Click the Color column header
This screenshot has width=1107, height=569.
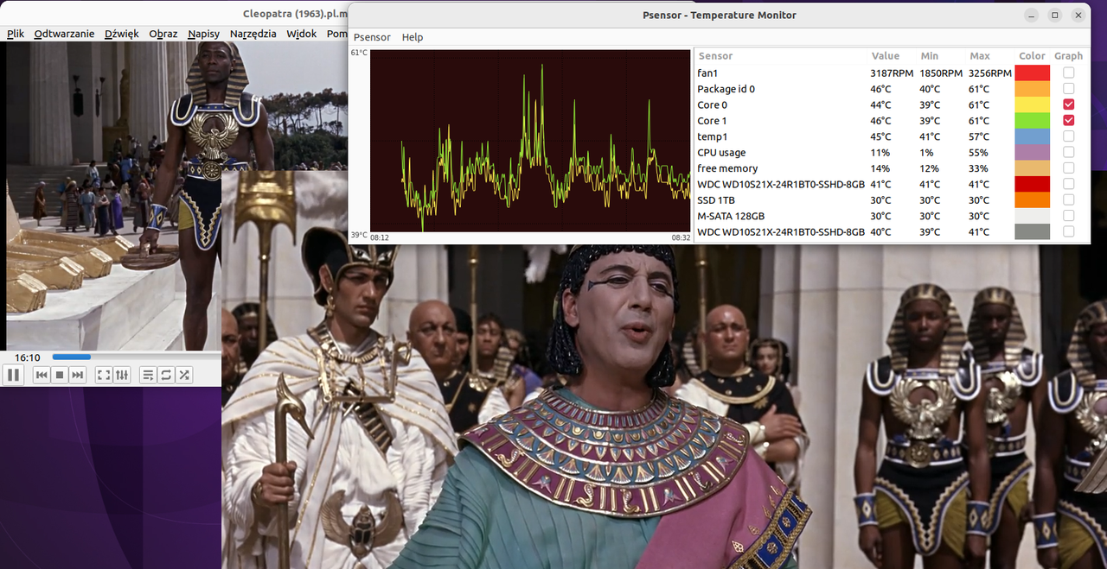[x=1032, y=56]
